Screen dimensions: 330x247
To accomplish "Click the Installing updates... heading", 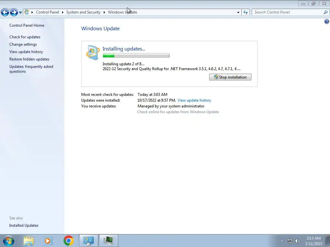I will [124, 49].
